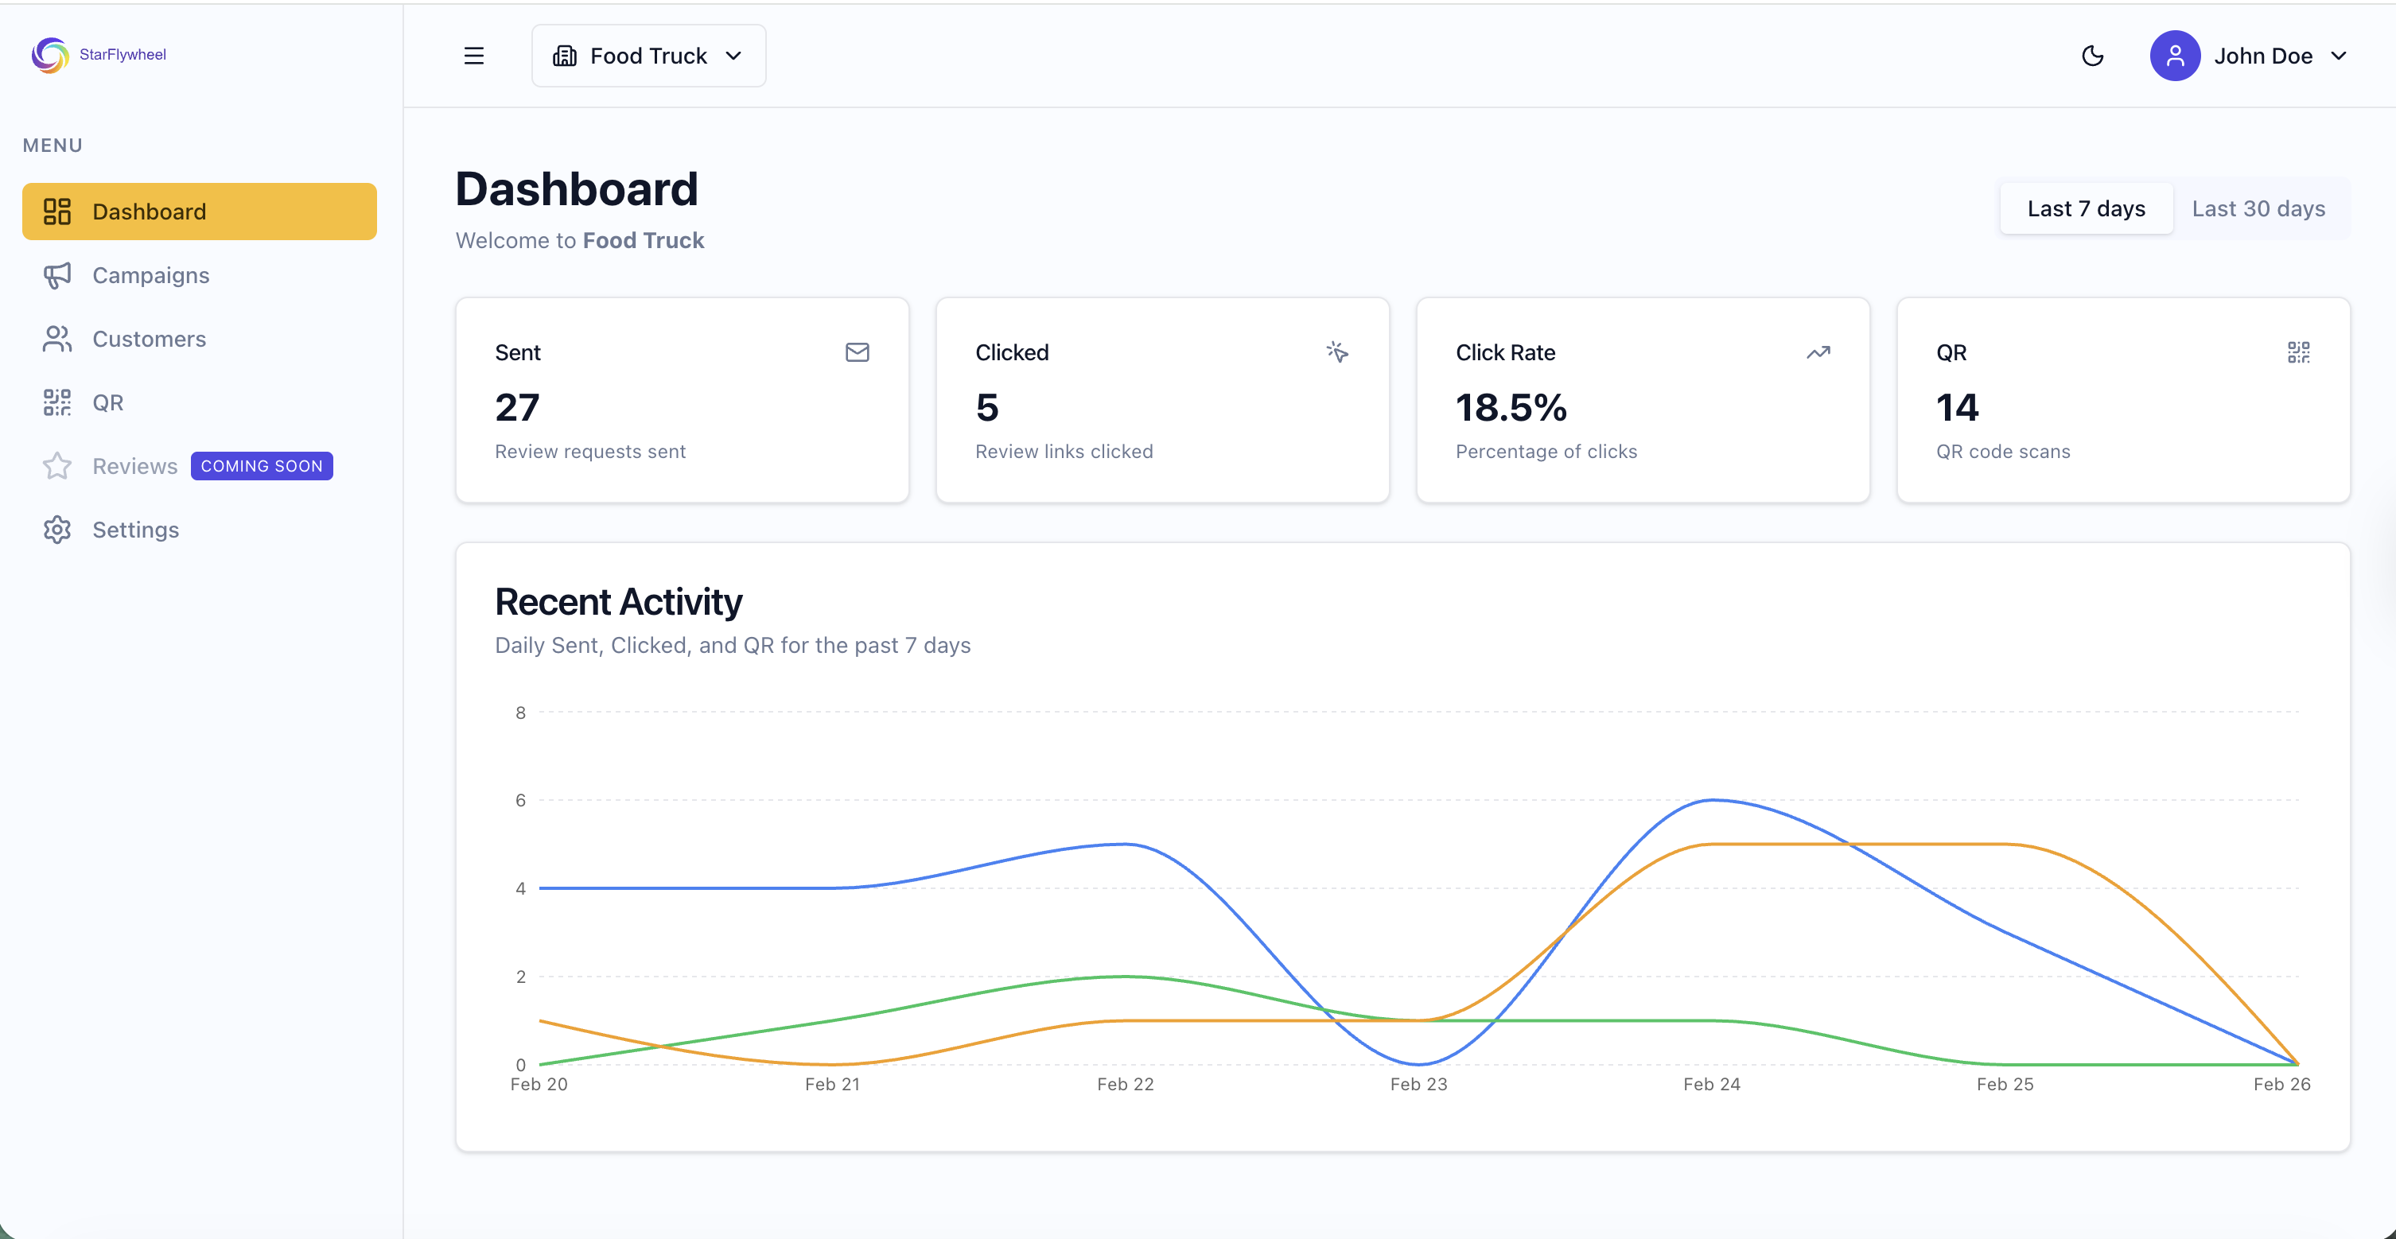
Task: Click the StarFlywheel logo
Action: point(51,55)
